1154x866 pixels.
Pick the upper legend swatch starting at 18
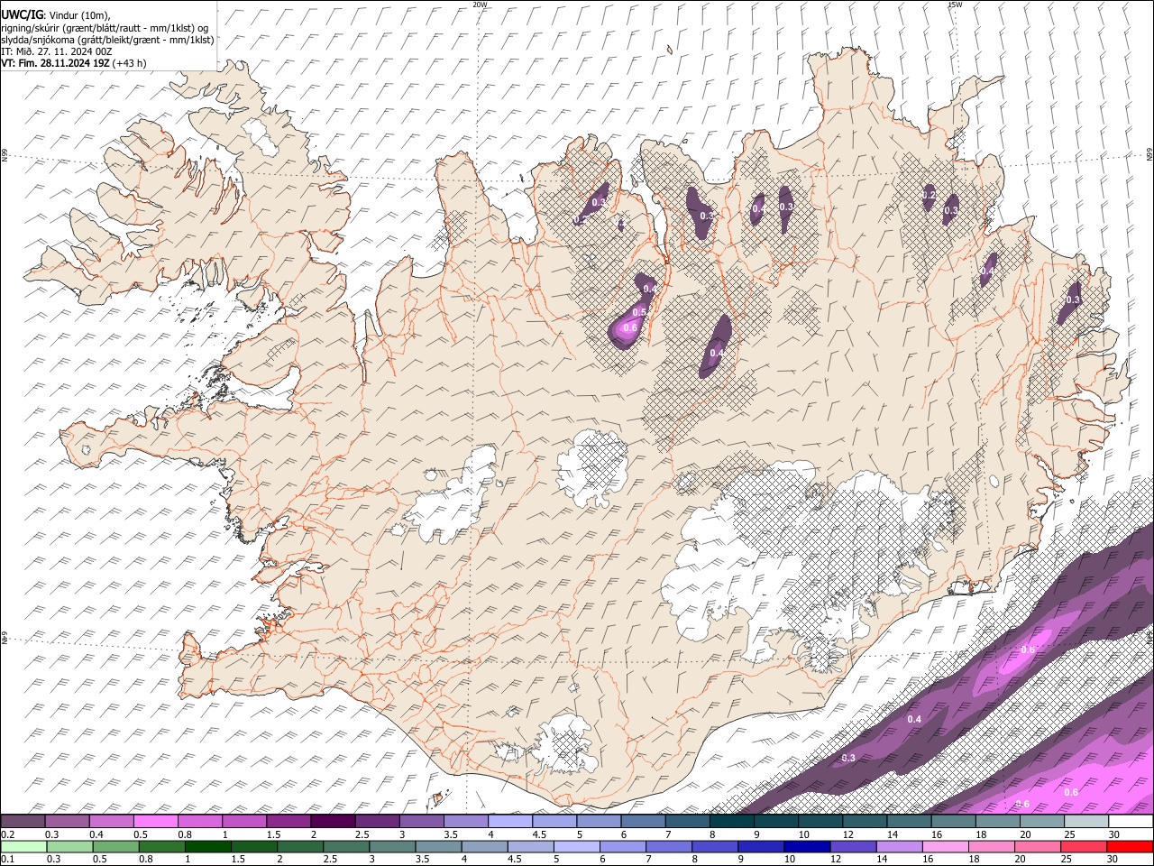pyautogui.click(x=996, y=822)
